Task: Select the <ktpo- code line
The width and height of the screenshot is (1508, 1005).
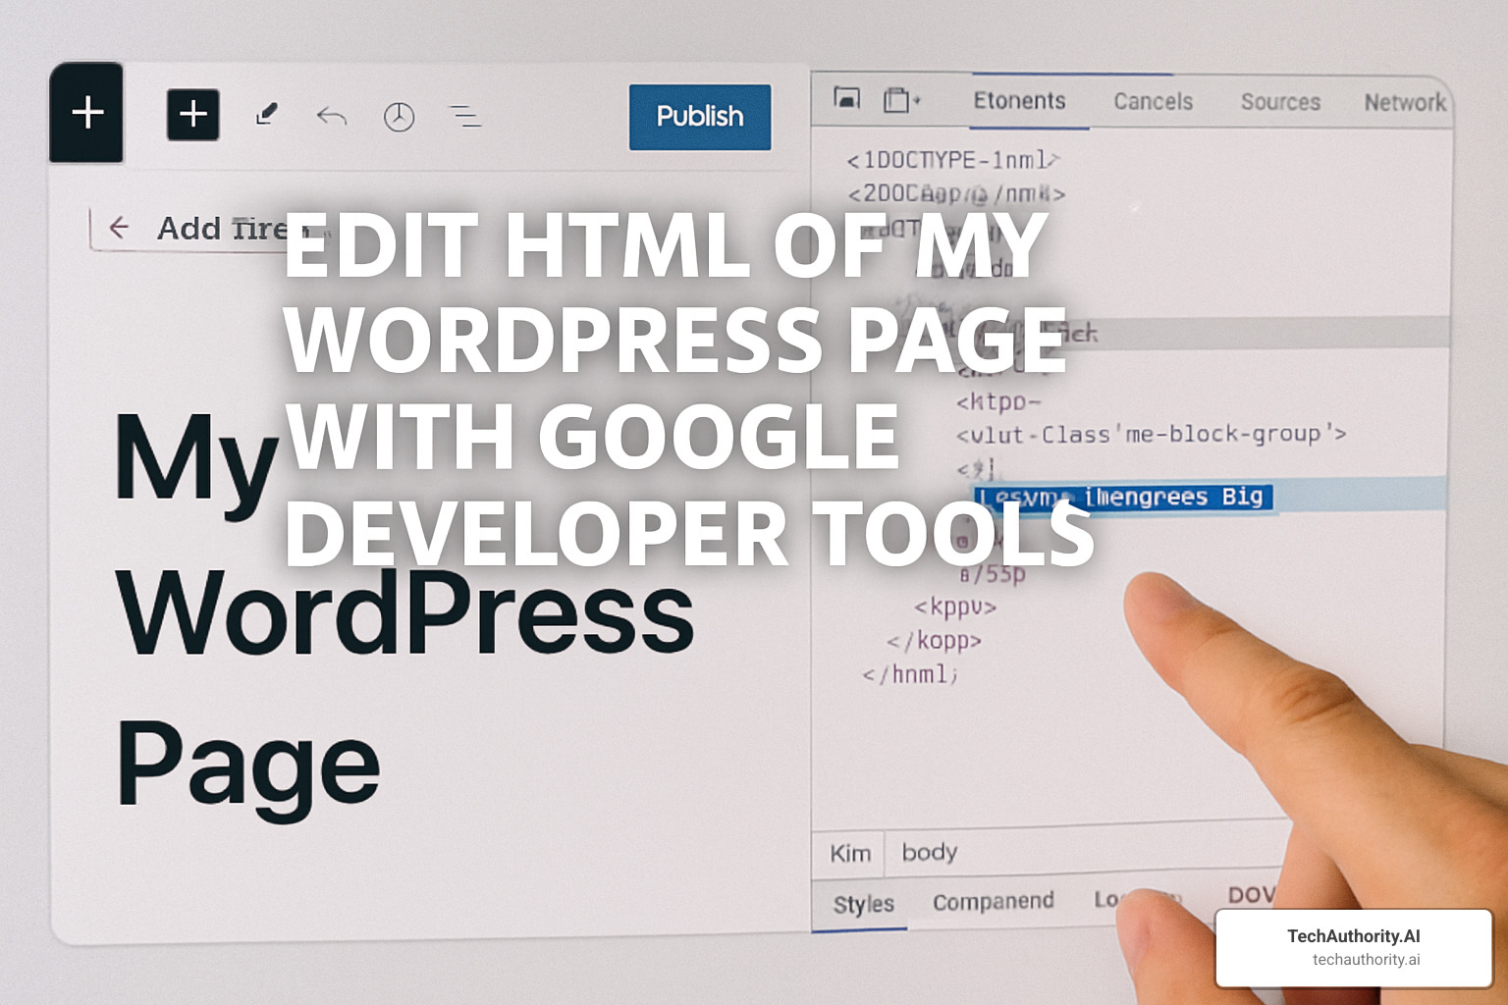Action: pyautogui.click(x=998, y=401)
